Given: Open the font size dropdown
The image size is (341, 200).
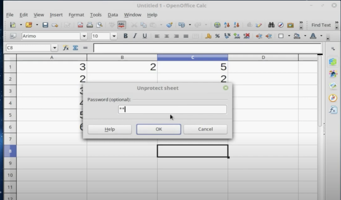Looking at the screenshot, I should point(114,36).
